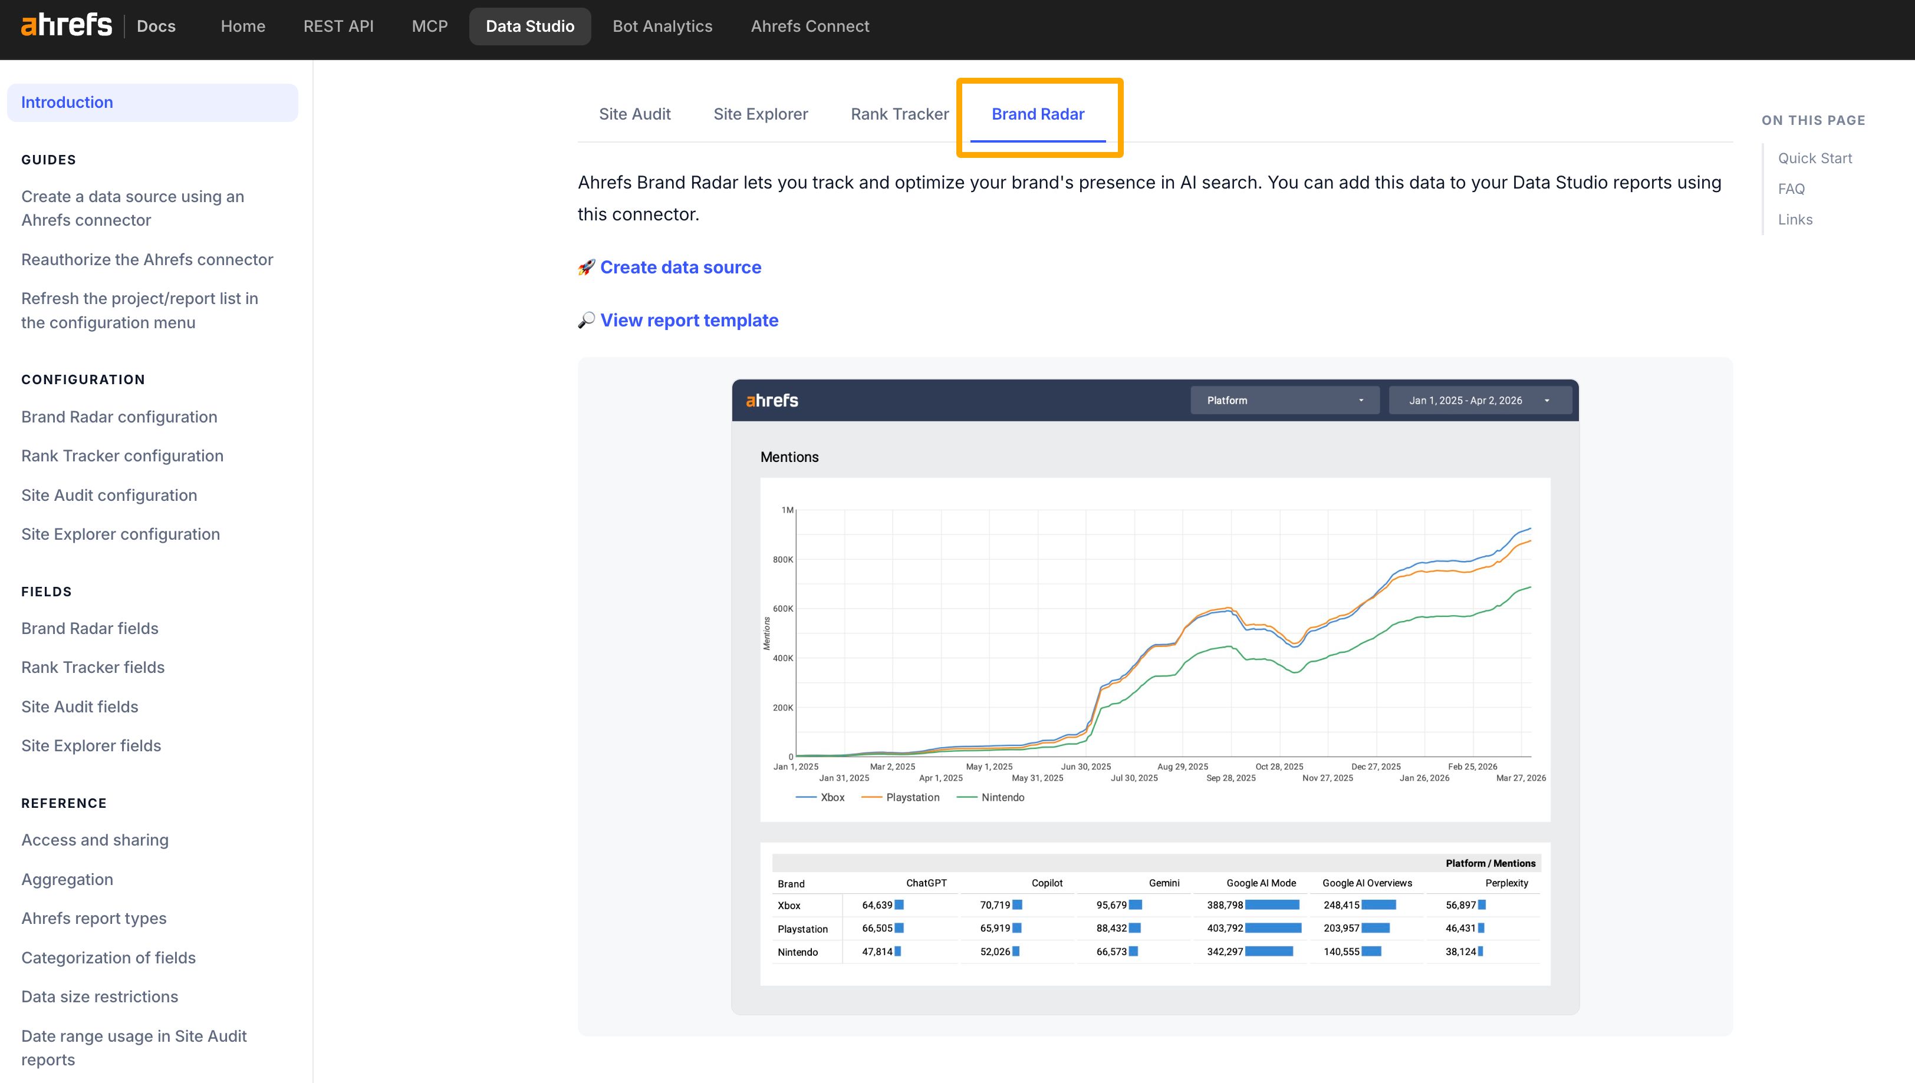The image size is (1915, 1083).
Task: Click the ChatGPT column header
Action: click(x=926, y=883)
